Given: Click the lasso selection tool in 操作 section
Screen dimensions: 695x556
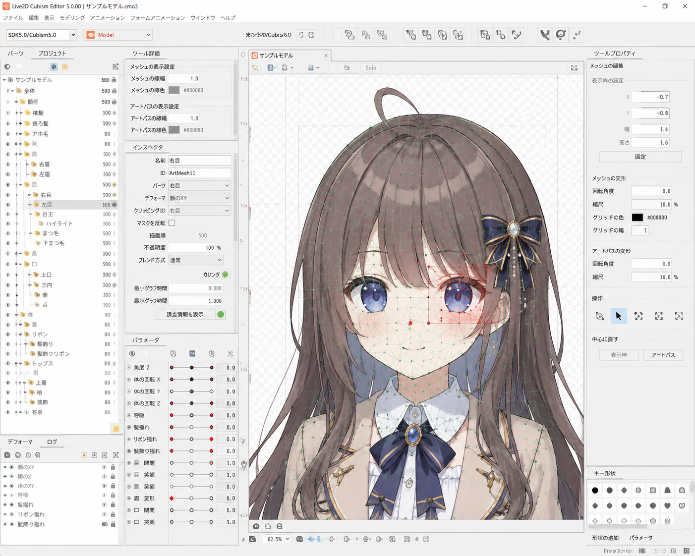Looking at the screenshot, I should pos(599,316).
